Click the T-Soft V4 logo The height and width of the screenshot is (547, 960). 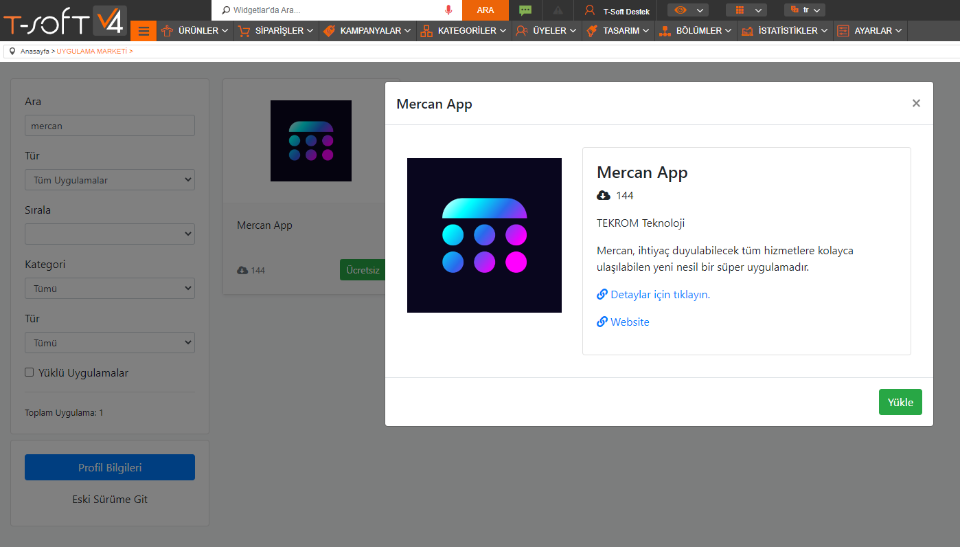coord(65,21)
